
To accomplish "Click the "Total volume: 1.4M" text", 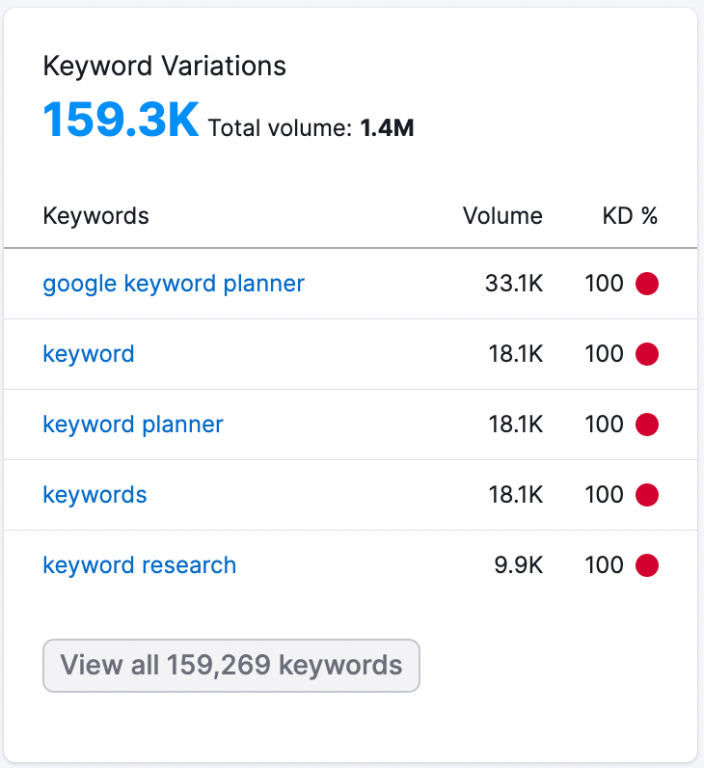I will tap(311, 128).
